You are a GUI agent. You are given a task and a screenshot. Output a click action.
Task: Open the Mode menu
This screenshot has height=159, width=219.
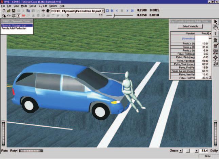pos(24,6)
